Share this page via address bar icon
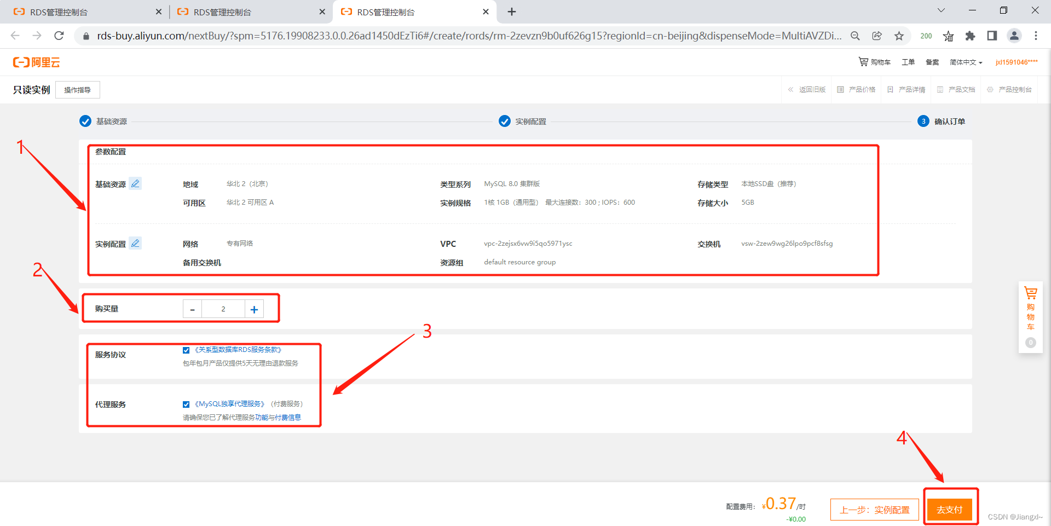This screenshot has width=1051, height=526. (x=877, y=36)
